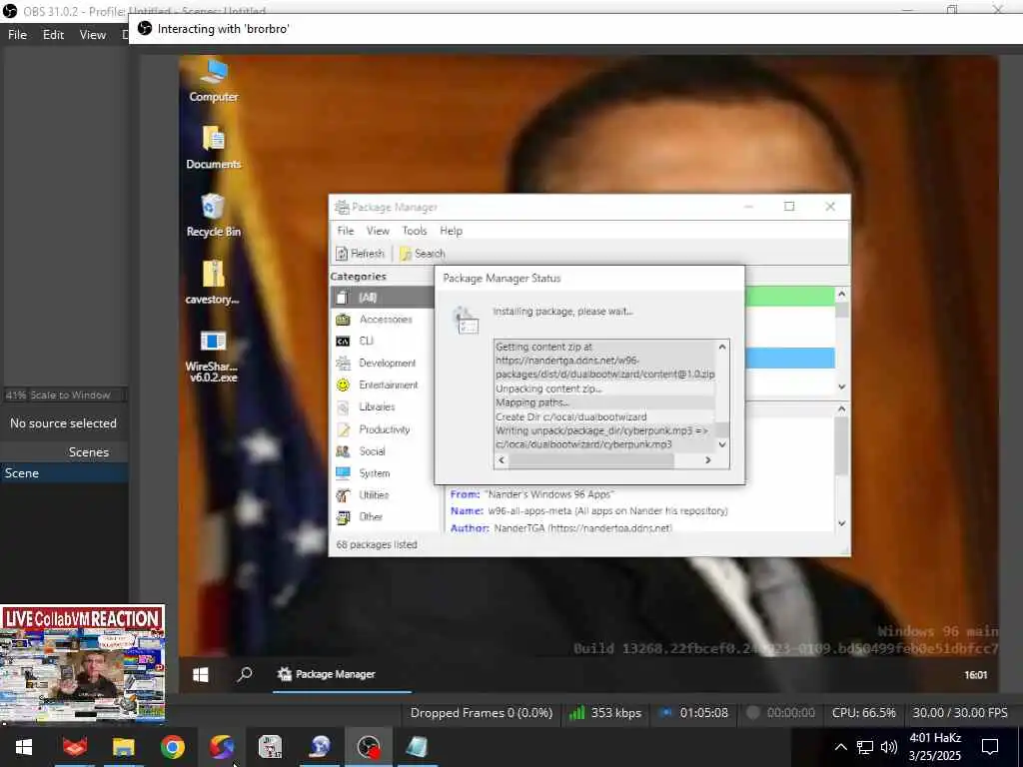Screen dimensions: 1023x767
Task: Open the Documents folder desktop icon
Action: click(214, 148)
